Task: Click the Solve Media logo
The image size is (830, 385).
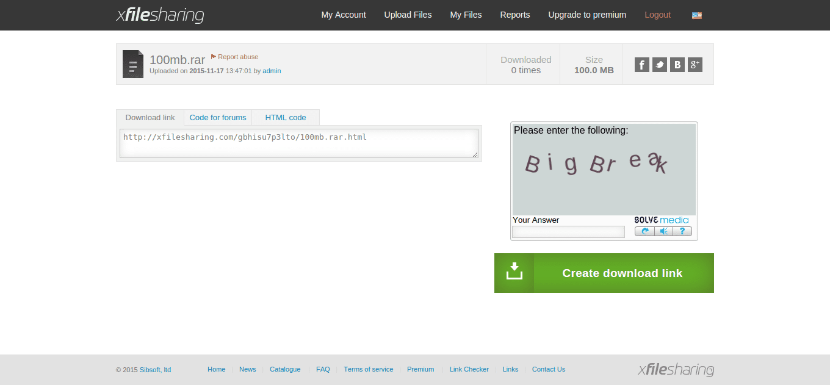Action: coord(661,220)
